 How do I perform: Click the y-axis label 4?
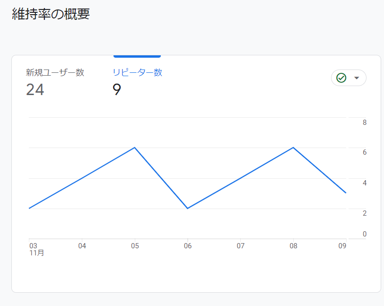click(365, 183)
